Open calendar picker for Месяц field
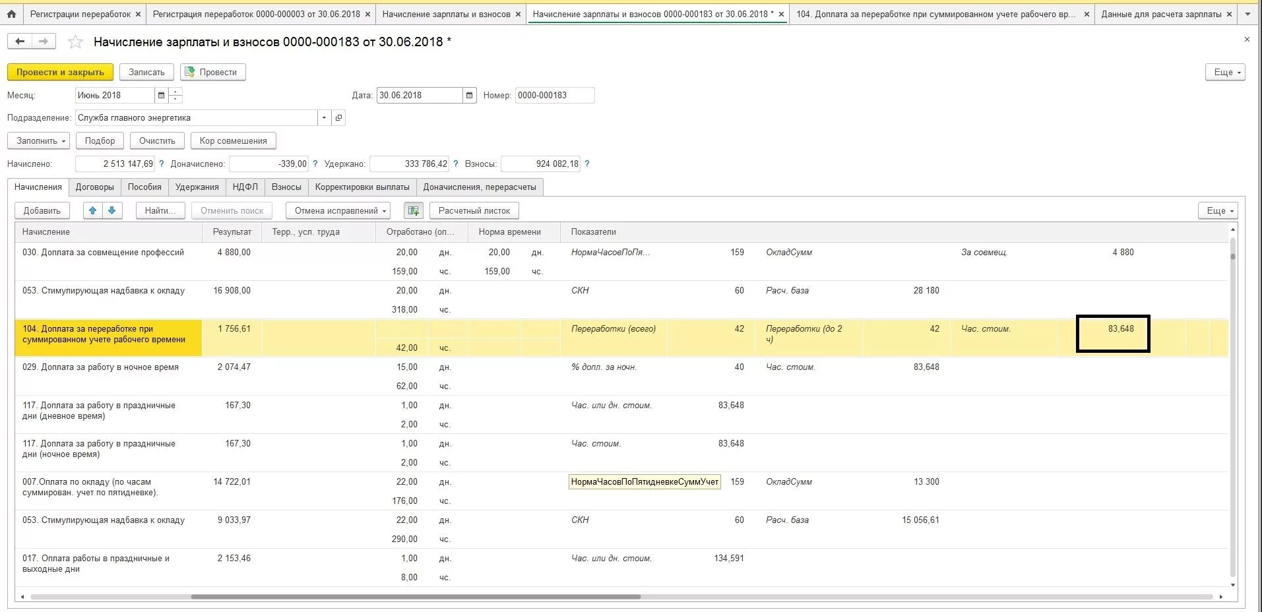 tap(161, 95)
